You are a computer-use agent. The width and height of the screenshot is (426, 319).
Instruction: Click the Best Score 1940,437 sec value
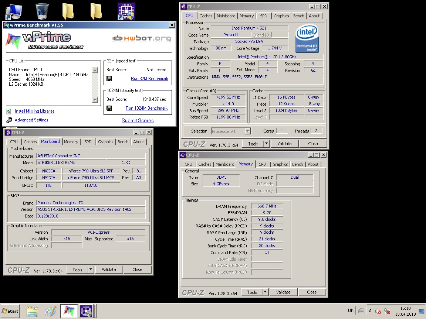154,99
